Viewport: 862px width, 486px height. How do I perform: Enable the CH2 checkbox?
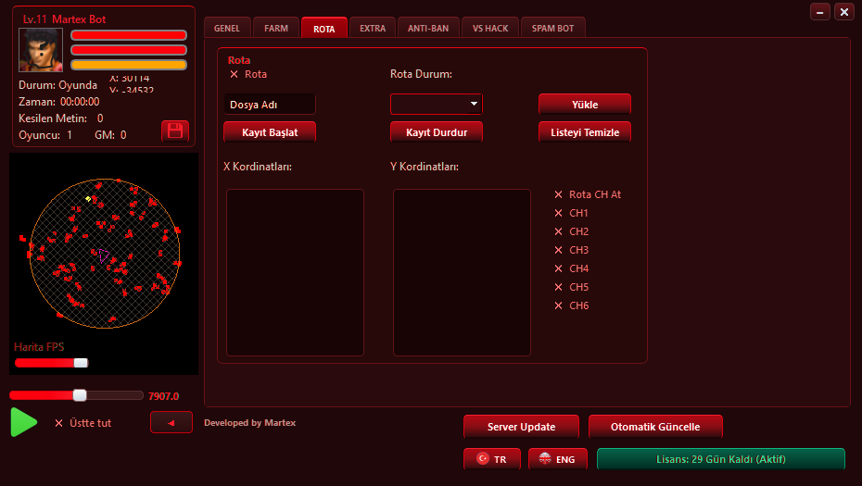click(x=559, y=231)
